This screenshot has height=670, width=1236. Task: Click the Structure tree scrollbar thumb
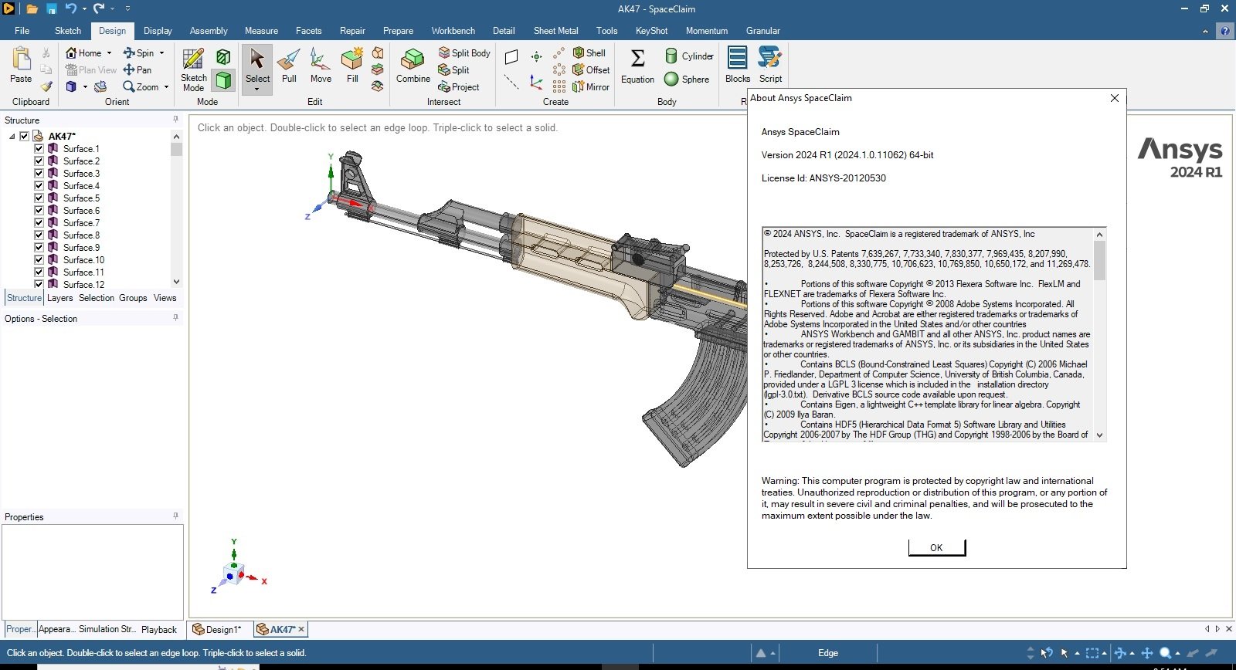click(176, 149)
